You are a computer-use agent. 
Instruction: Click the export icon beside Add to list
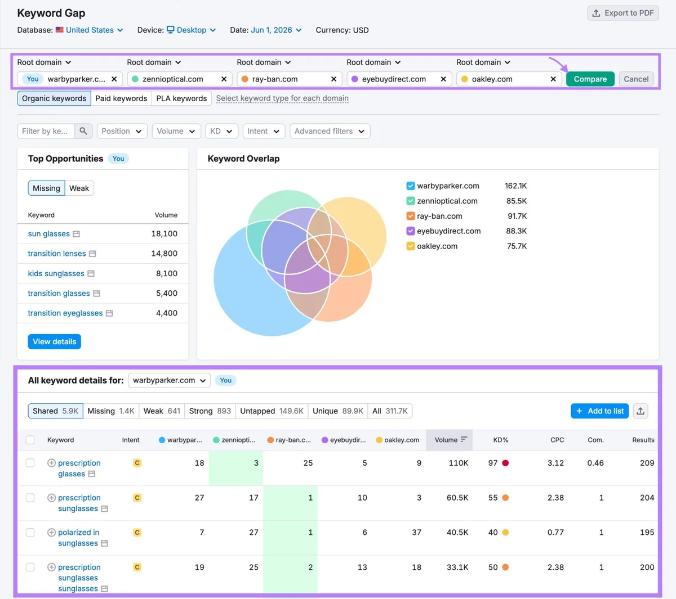pyautogui.click(x=641, y=411)
